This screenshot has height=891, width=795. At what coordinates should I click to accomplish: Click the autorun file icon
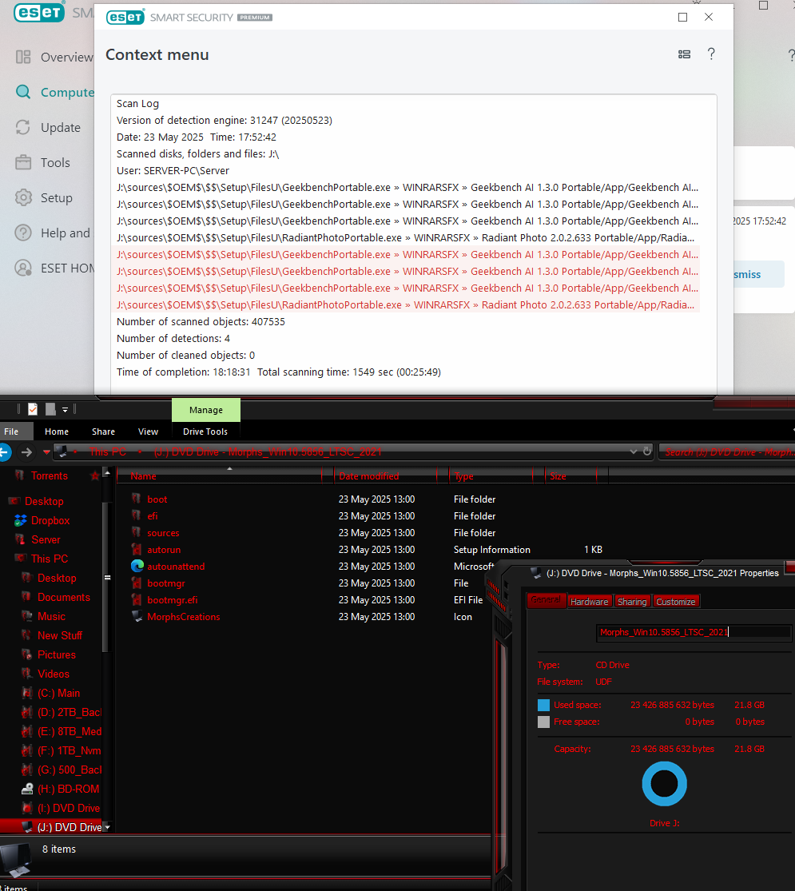[x=137, y=550]
